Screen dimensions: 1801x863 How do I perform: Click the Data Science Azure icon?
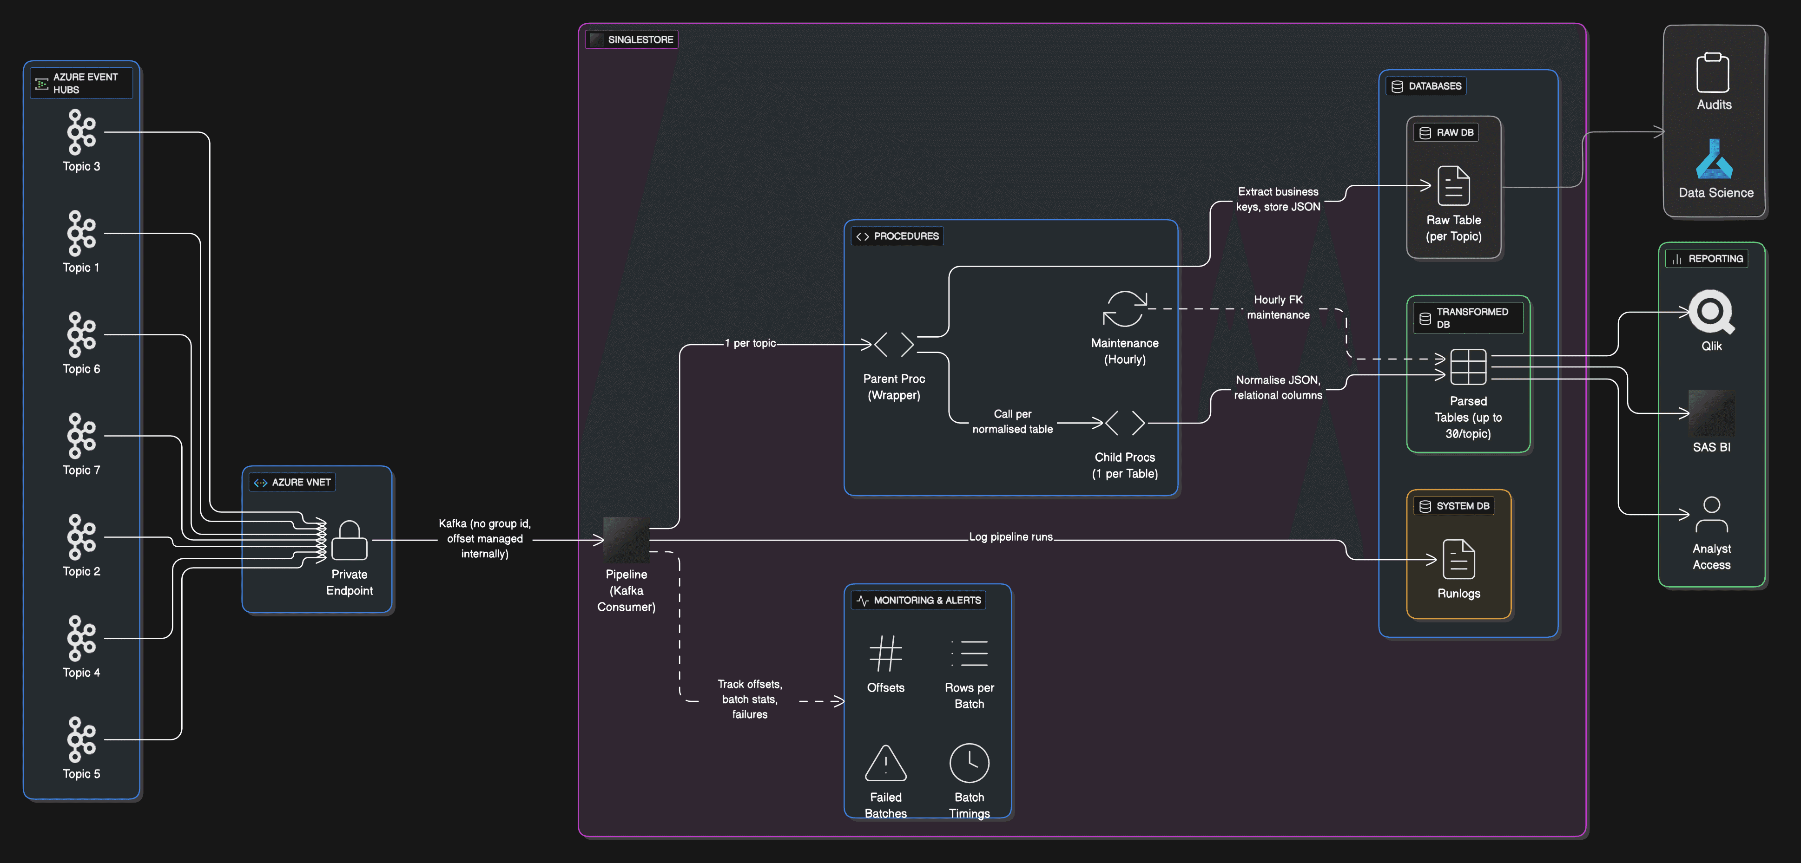[1714, 159]
